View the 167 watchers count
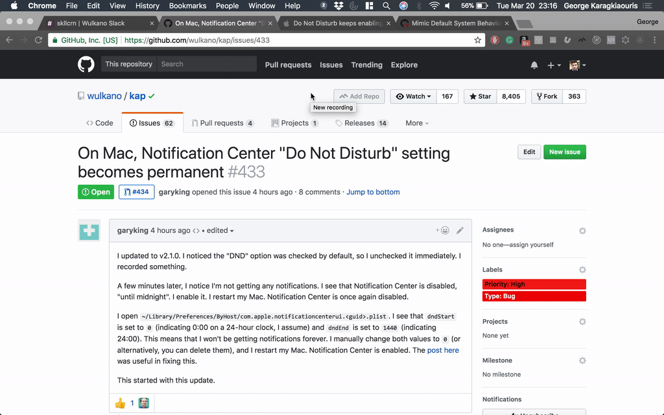This screenshot has width=664, height=415. point(447,97)
